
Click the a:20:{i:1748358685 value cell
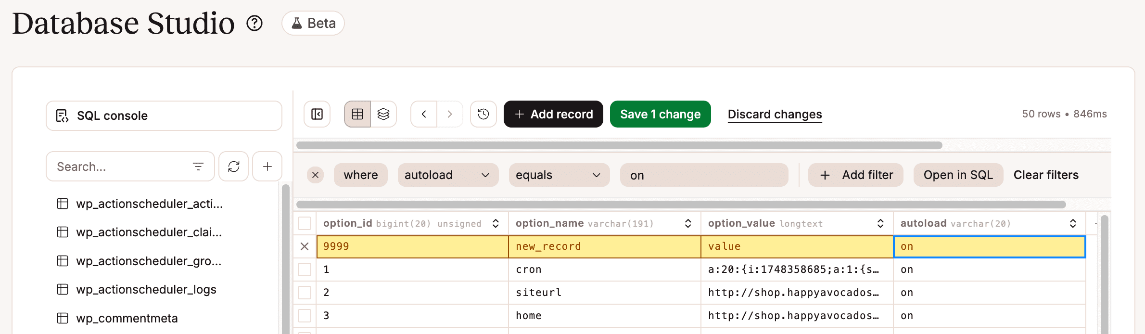(x=797, y=270)
